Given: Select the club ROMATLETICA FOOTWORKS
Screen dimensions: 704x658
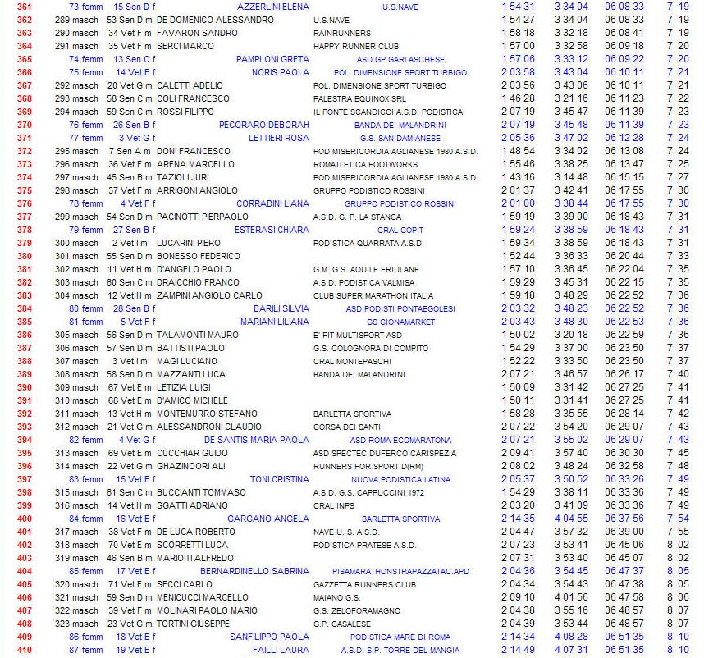Looking at the screenshot, I should (x=365, y=165).
